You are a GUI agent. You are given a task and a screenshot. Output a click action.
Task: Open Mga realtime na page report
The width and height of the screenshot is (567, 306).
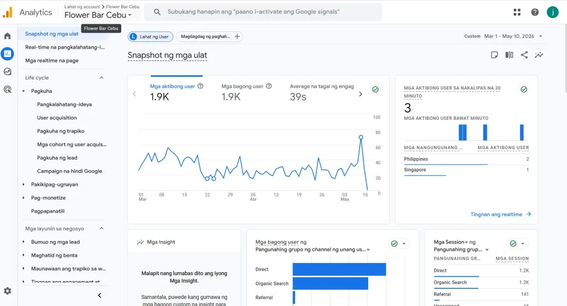coord(51,60)
